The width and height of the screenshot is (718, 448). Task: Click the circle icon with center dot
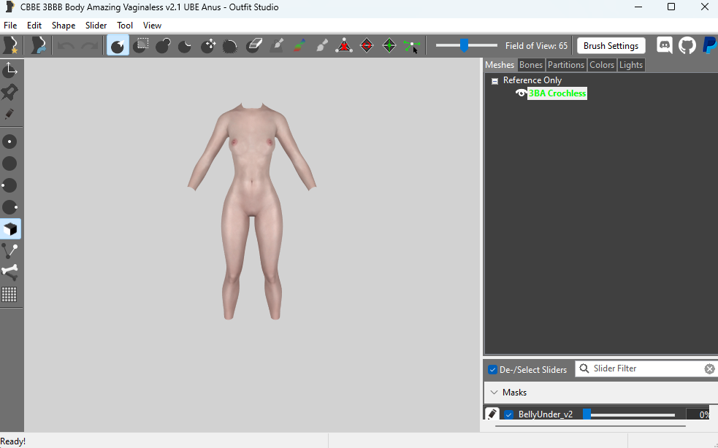[9, 142]
